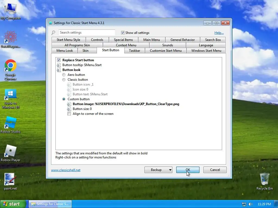Click the Cancel button
Image resolution: width=278 pixels, height=208 pixels.
click(x=215, y=170)
